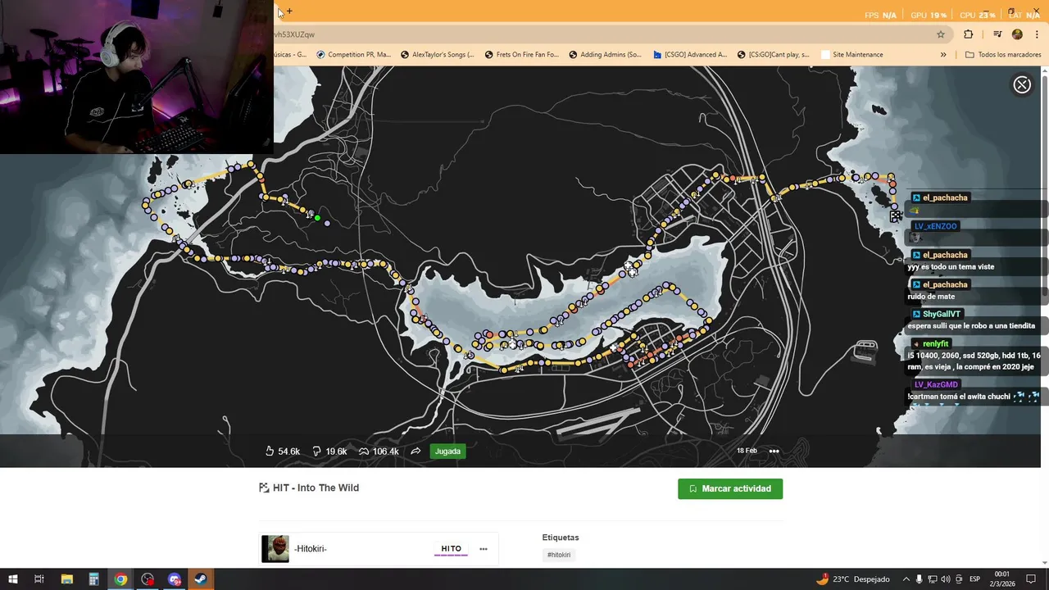This screenshot has width=1049, height=590.
Task: Open Task View on the taskbar
Action: coord(39,579)
